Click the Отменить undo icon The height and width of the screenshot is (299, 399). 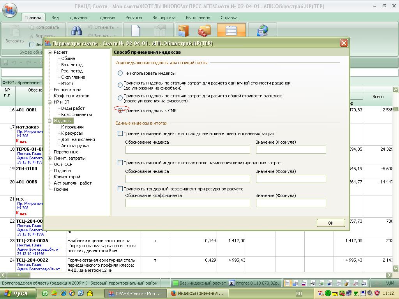(x=90, y=27)
